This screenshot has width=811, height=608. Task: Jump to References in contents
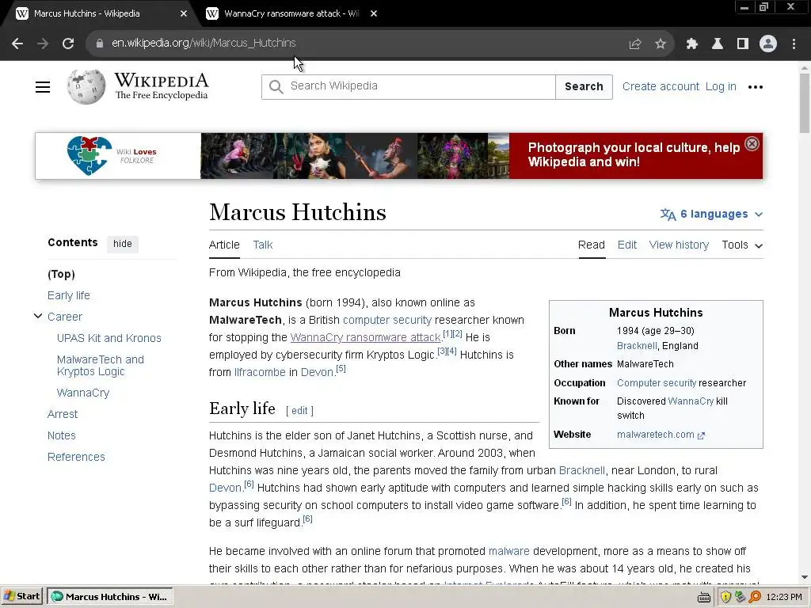(76, 457)
